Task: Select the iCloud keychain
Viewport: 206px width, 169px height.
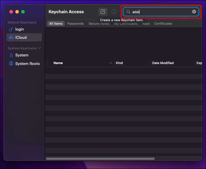Action: [x=24, y=37]
